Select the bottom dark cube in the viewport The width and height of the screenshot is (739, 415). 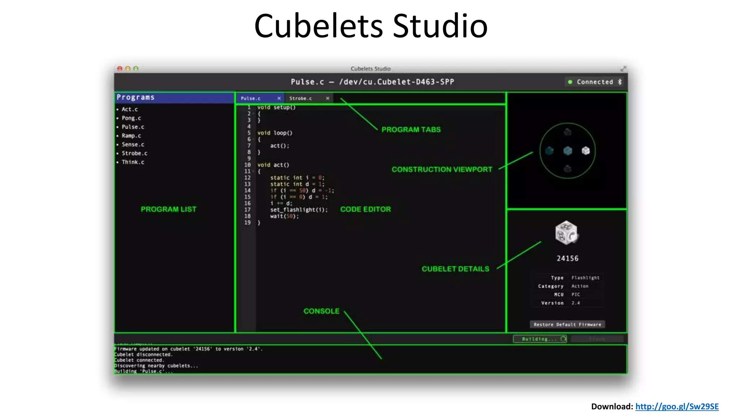click(568, 168)
